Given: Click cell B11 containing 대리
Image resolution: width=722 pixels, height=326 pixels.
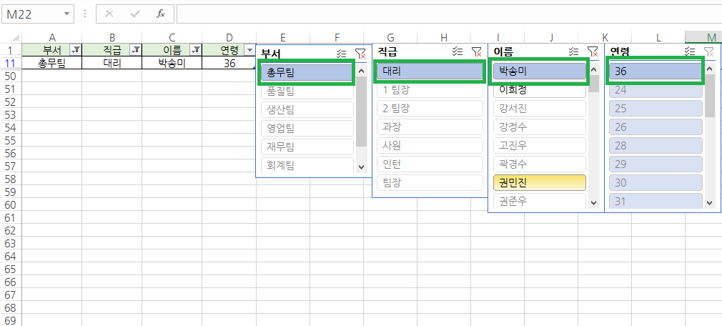Looking at the screenshot, I should coord(112,63).
